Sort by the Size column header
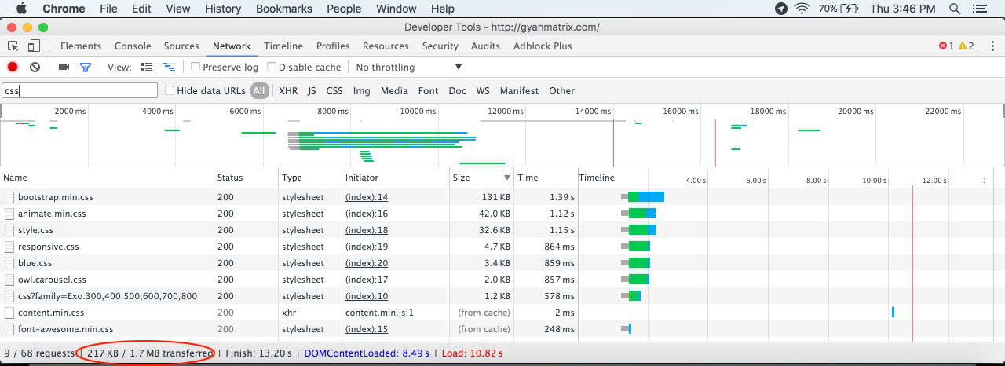Screen dimensions: 1005x366 click(481, 178)
